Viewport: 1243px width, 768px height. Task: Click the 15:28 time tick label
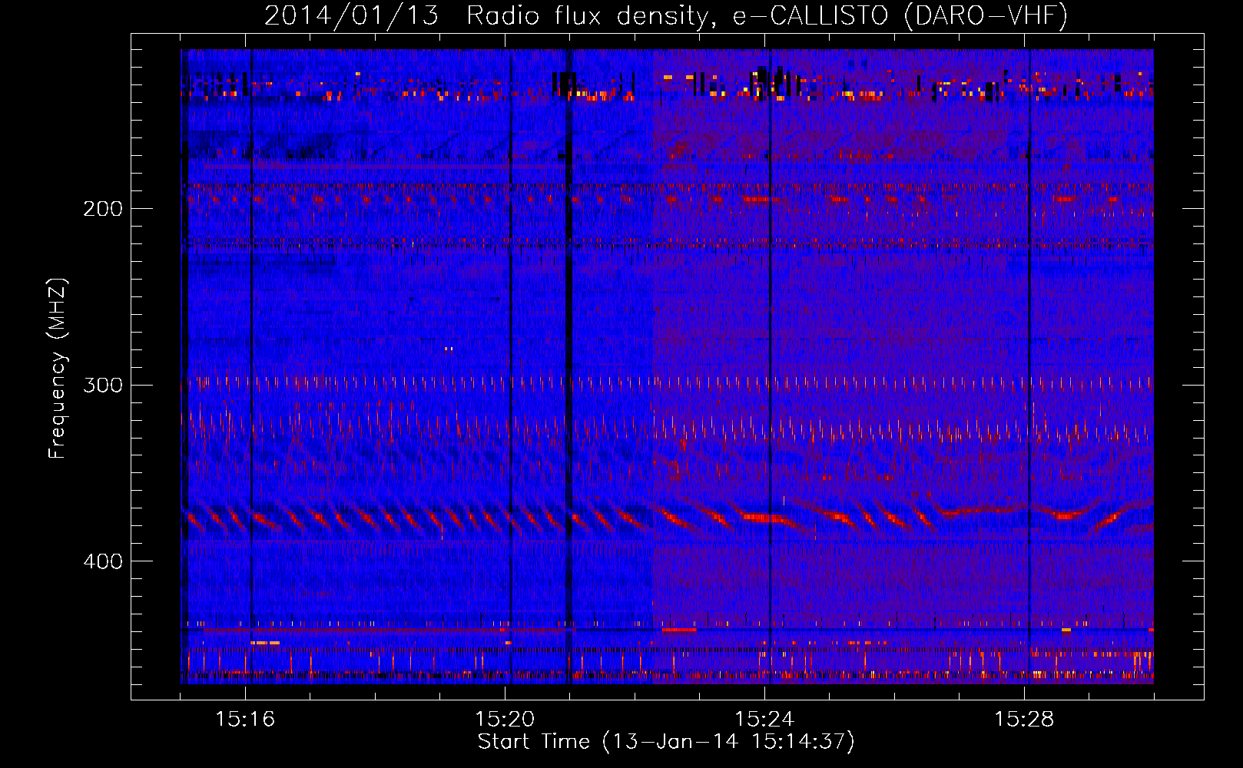pyautogui.click(x=1024, y=720)
